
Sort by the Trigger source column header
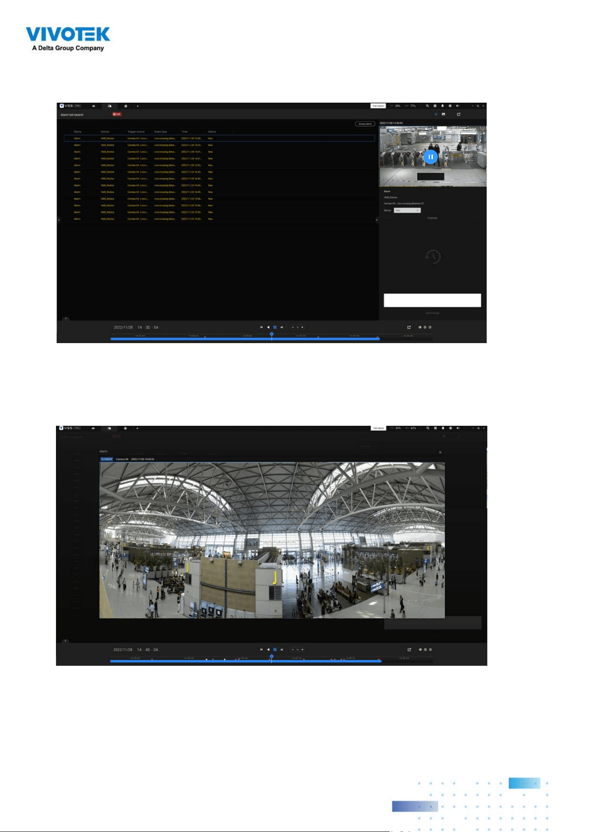(x=136, y=132)
